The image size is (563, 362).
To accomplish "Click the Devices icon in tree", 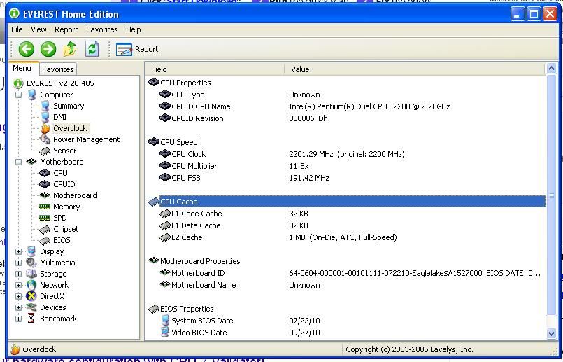I will (x=31, y=307).
